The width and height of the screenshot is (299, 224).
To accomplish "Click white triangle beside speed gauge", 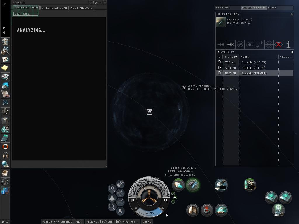I will point(167,215).
